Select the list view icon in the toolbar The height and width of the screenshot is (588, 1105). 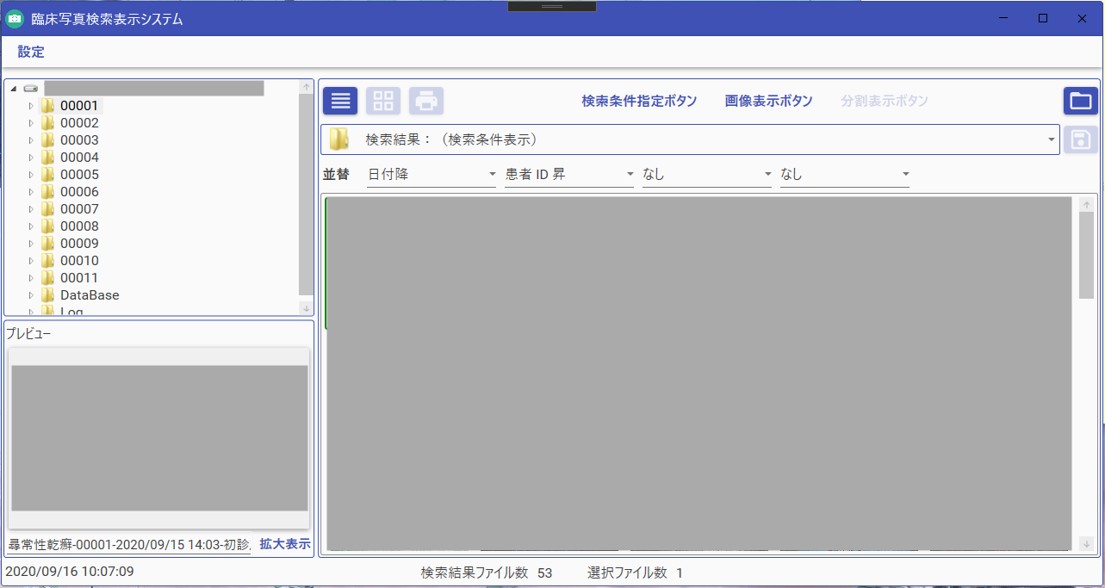point(339,101)
